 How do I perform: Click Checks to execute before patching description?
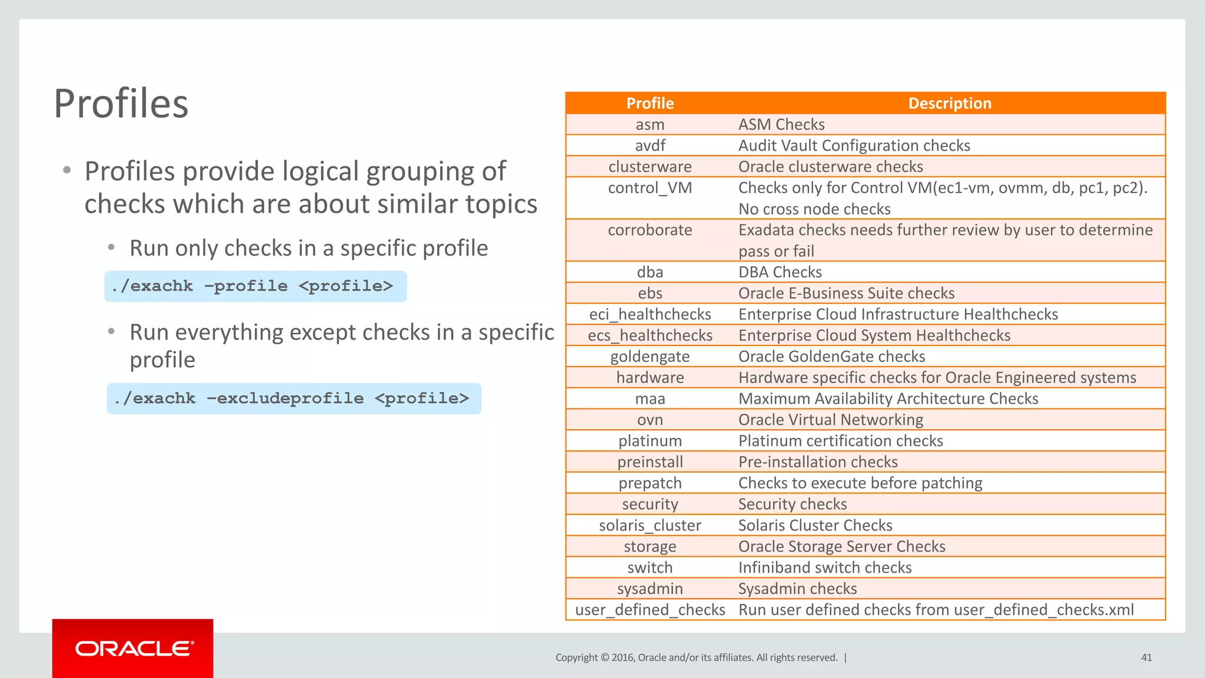860,483
